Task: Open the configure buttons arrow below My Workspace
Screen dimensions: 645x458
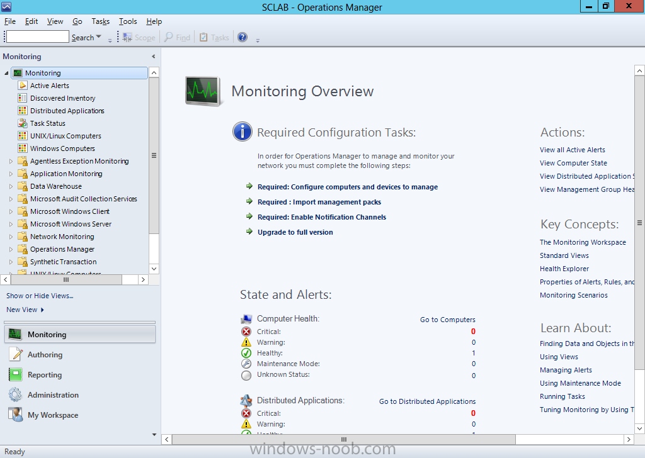Action: coord(154,435)
